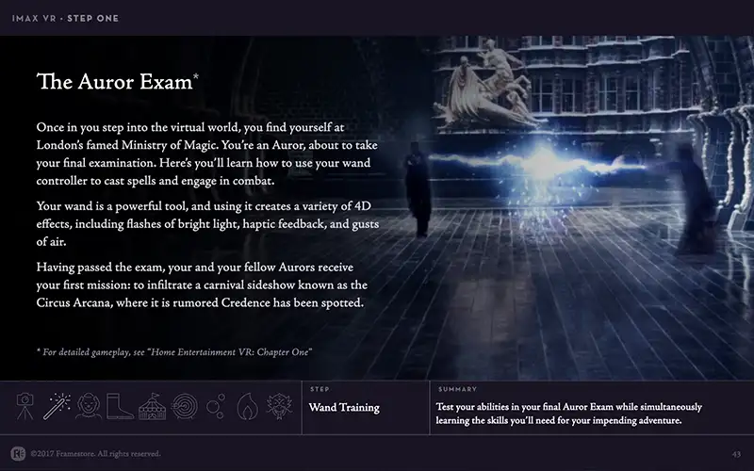This screenshot has width=754, height=471.
Task: Click the paragraph starting 'Once in you step'
Action: 206,154
